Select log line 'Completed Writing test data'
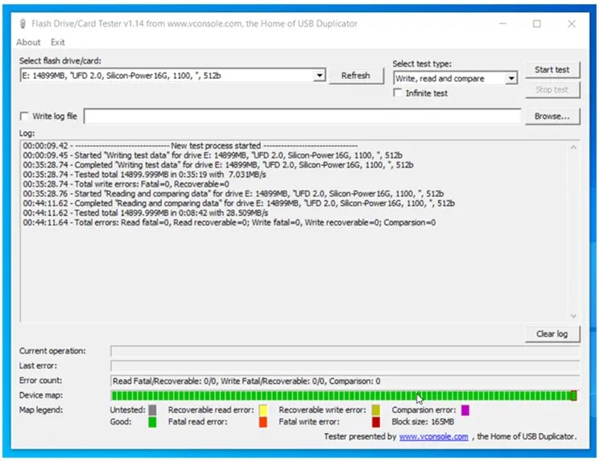The height and width of the screenshot is (462, 599). coord(218,165)
